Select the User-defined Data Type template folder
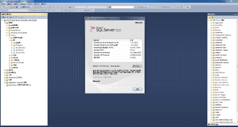This screenshot has height=127, width=238. point(224,120)
